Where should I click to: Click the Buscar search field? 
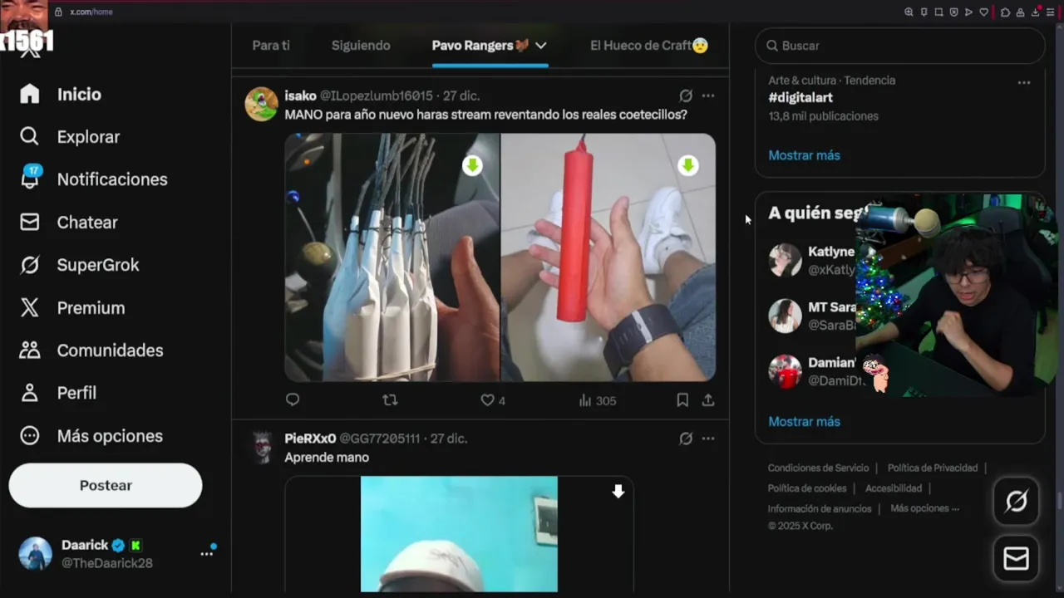pyautogui.click(x=900, y=46)
